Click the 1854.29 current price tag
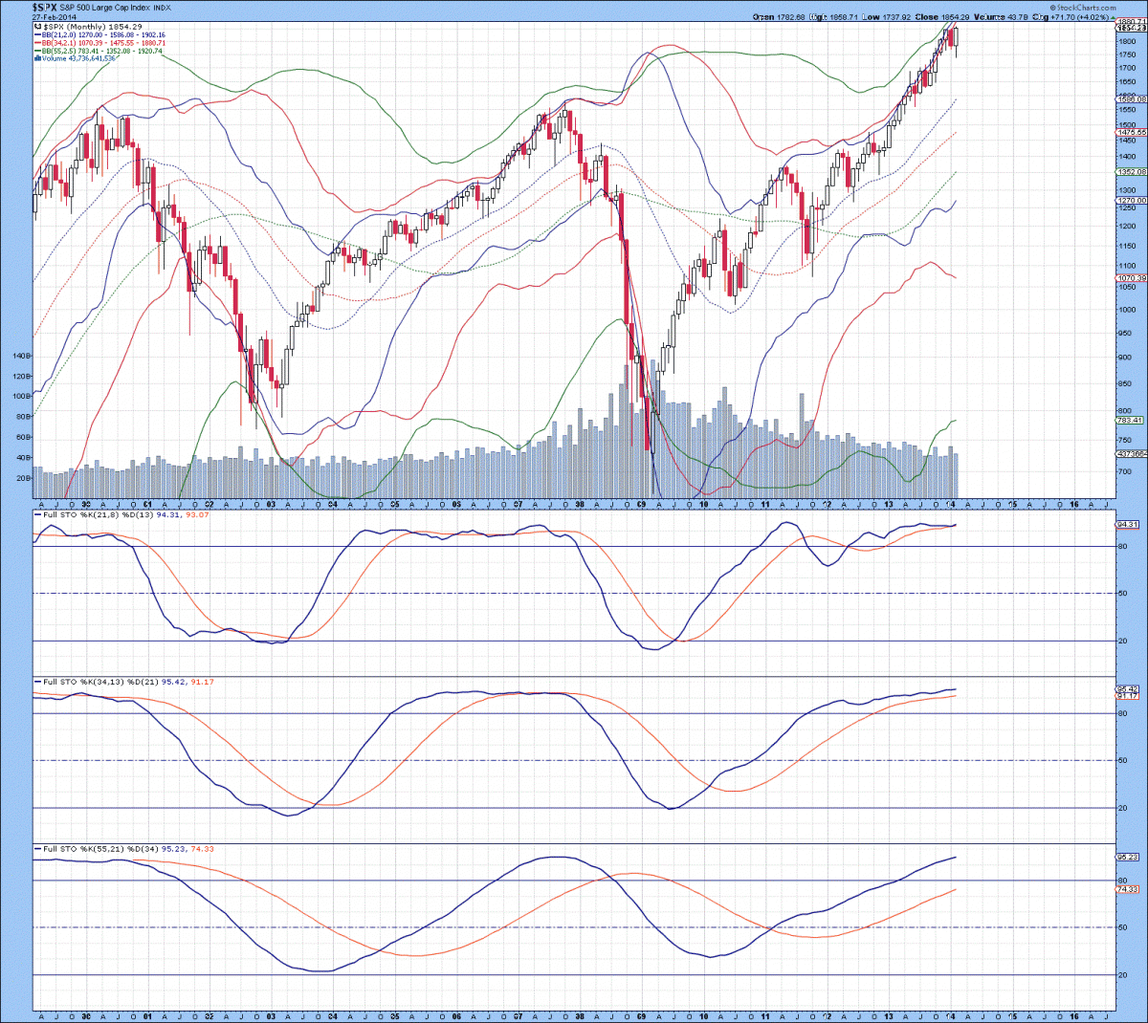The height and width of the screenshot is (1023, 1148). click(x=1131, y=28)
